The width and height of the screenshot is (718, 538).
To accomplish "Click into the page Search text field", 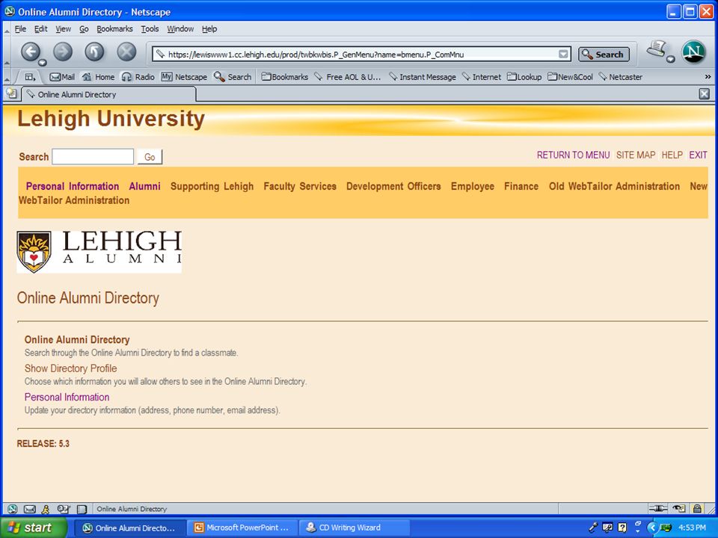I will tap(93, 156).
